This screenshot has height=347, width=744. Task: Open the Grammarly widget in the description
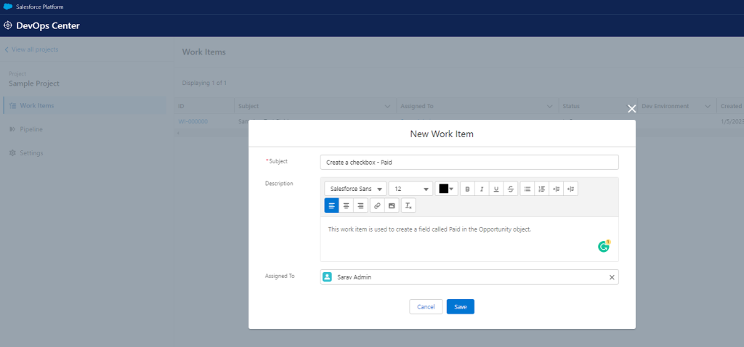coord(604,246)
